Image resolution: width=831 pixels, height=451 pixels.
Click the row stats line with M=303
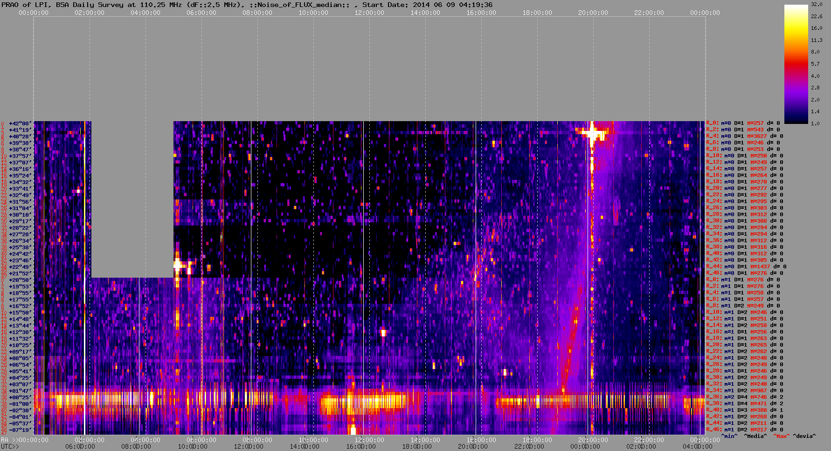pos(745,208)
